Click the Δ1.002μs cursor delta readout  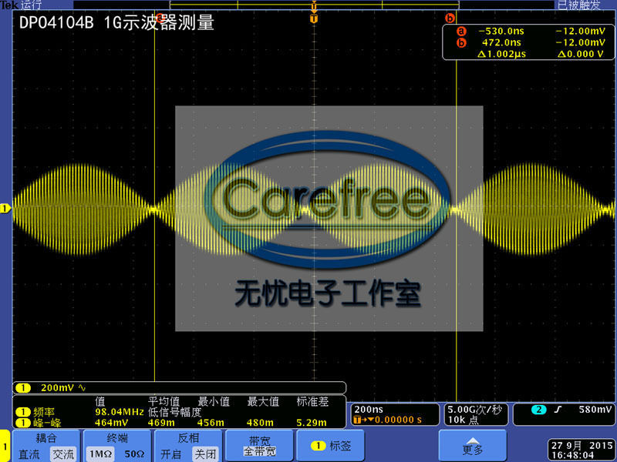click(x=502, y=54)
